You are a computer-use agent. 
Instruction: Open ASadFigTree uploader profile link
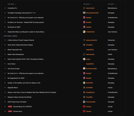click(90, 92)
